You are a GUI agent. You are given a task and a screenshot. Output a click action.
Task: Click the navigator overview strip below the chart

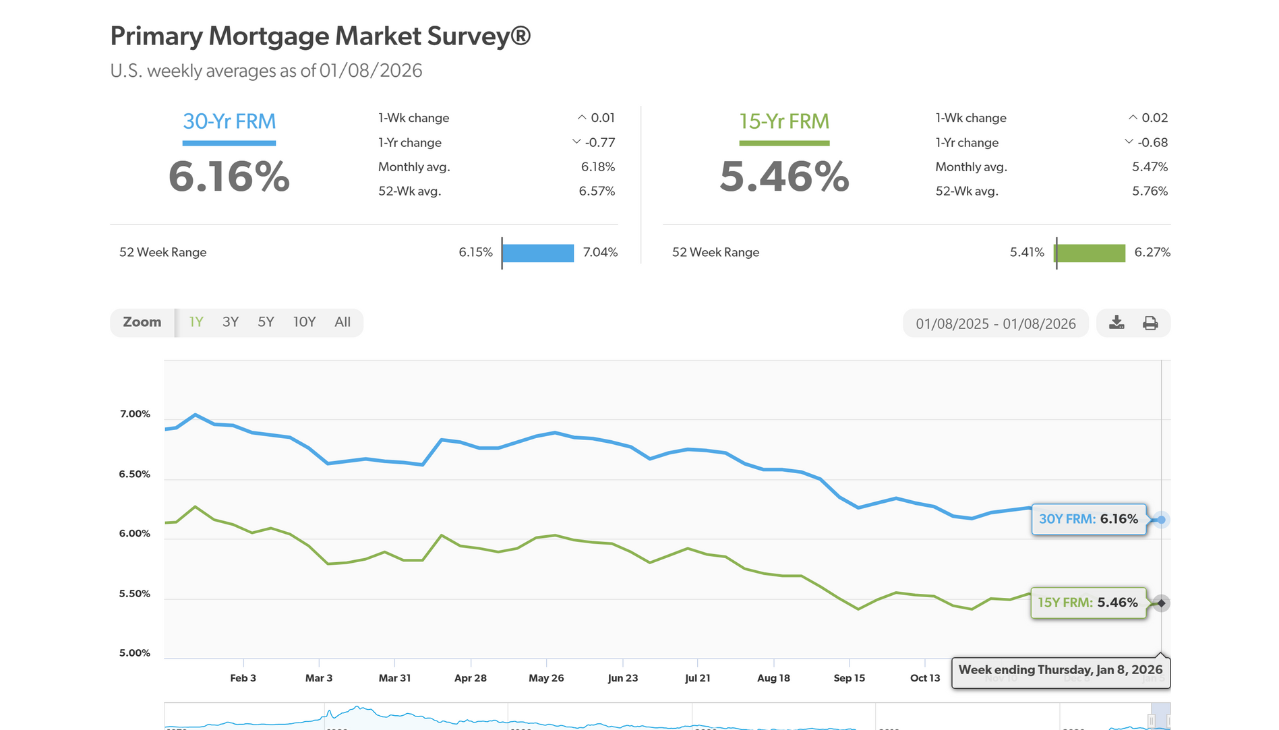[x=667, y=717]
